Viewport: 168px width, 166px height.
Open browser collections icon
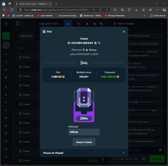click(122, 10)
